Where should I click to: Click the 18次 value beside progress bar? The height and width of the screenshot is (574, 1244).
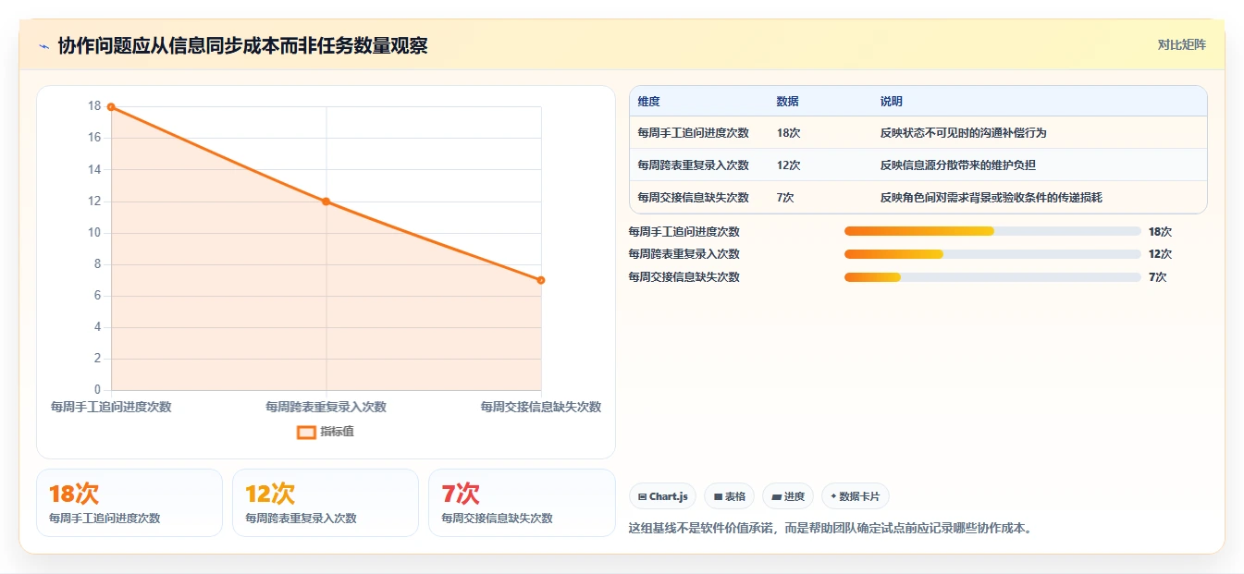coord(1160,232)
